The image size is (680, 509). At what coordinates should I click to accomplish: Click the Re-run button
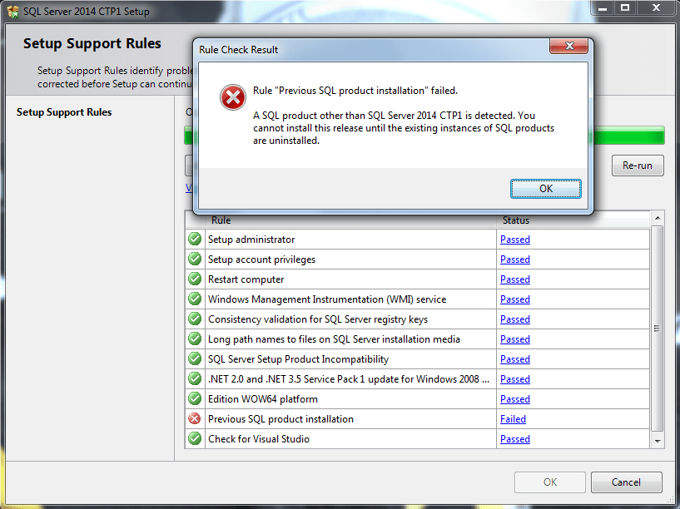(x=637, y=165)
